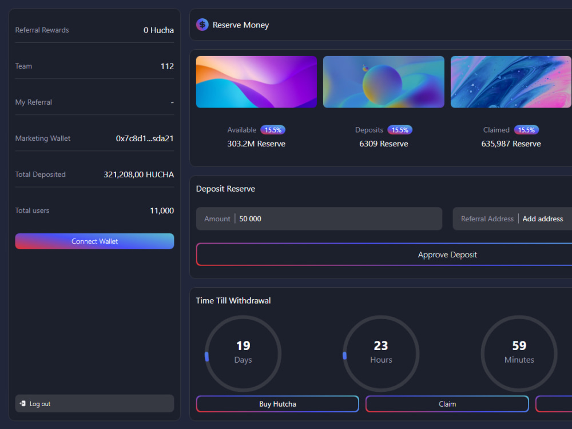Viewport: 572px width, 429px height.
Task: Open the Available 15.5% rate badge
Action: (273, 130)
